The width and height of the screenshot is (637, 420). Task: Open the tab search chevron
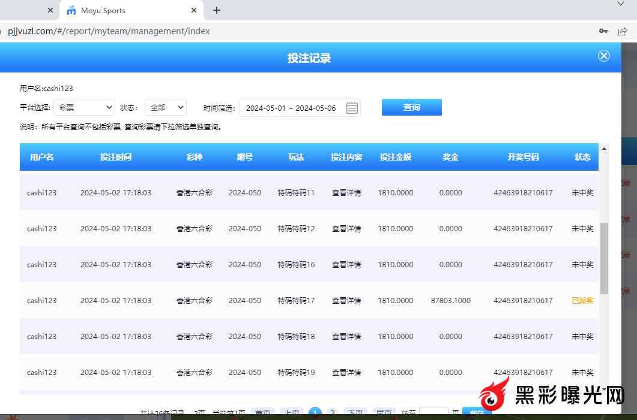(621, 4)
